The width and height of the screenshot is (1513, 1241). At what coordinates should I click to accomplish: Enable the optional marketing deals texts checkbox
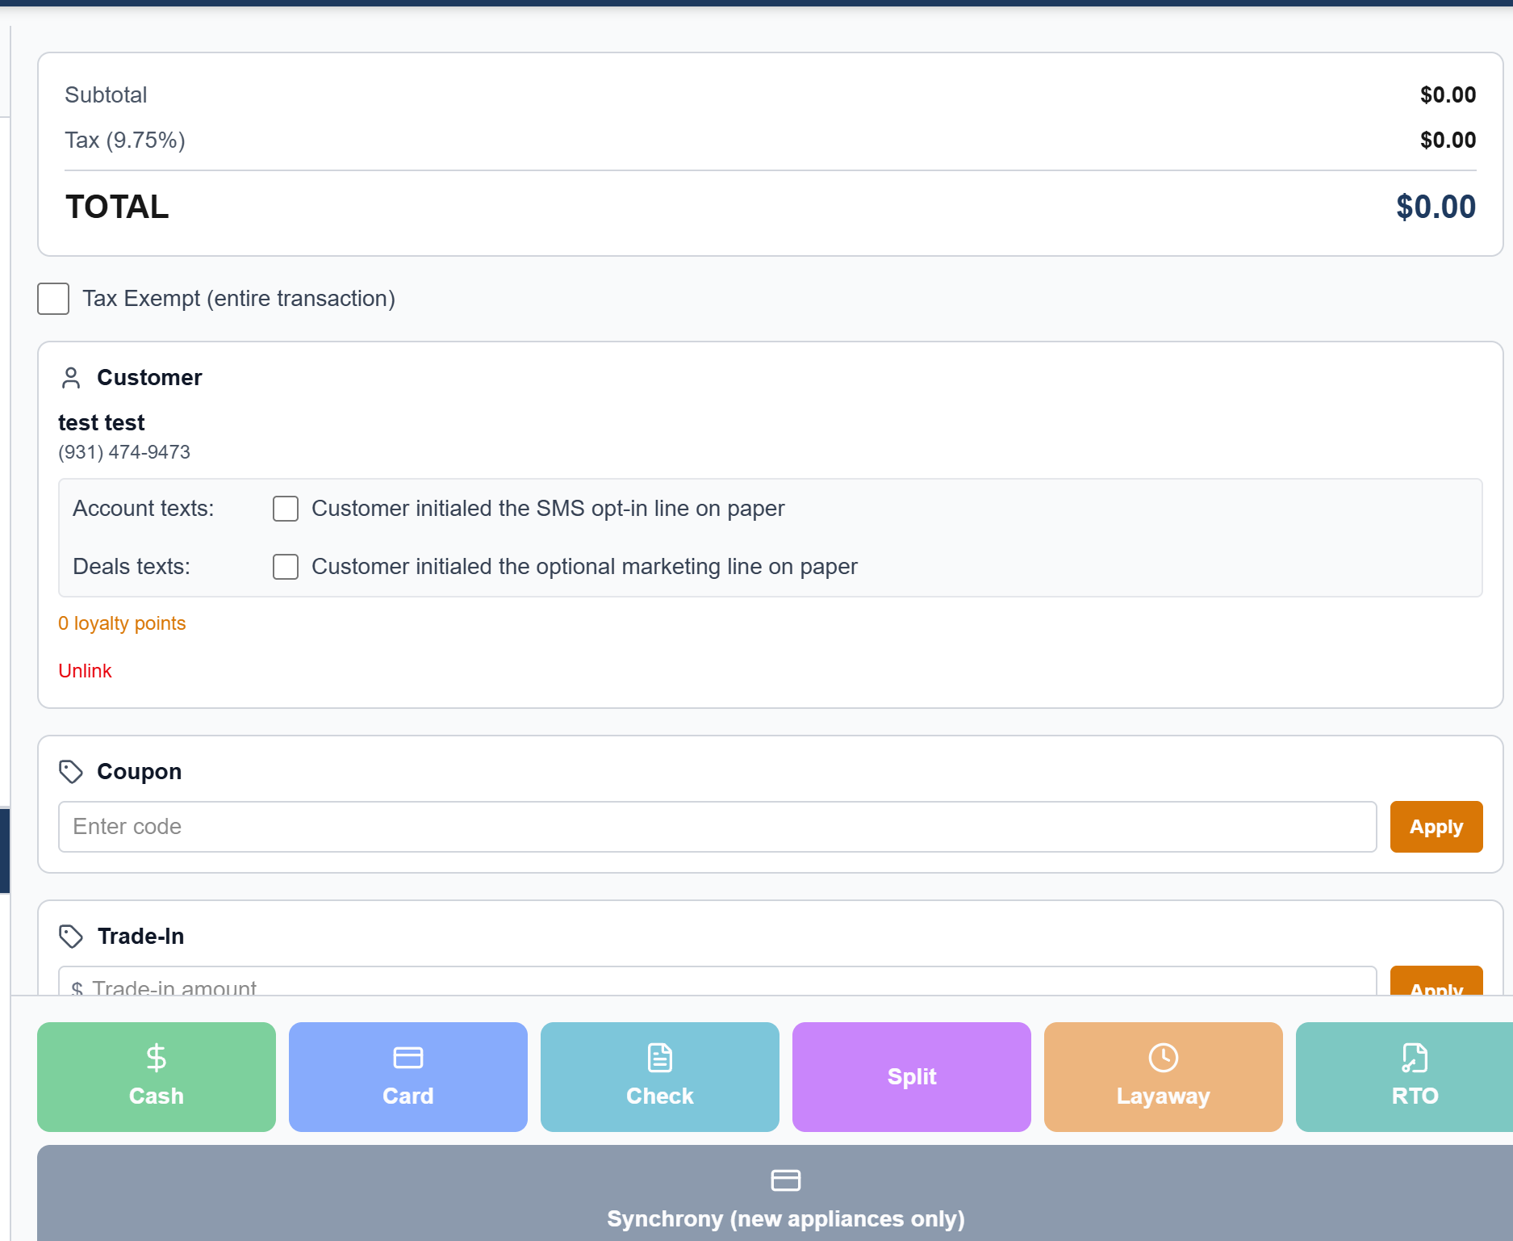point(286,567)
